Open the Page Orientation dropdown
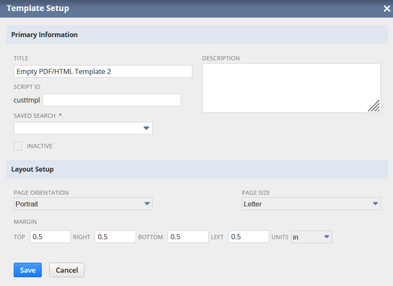 pyautogui.click(x=78, y=203)
